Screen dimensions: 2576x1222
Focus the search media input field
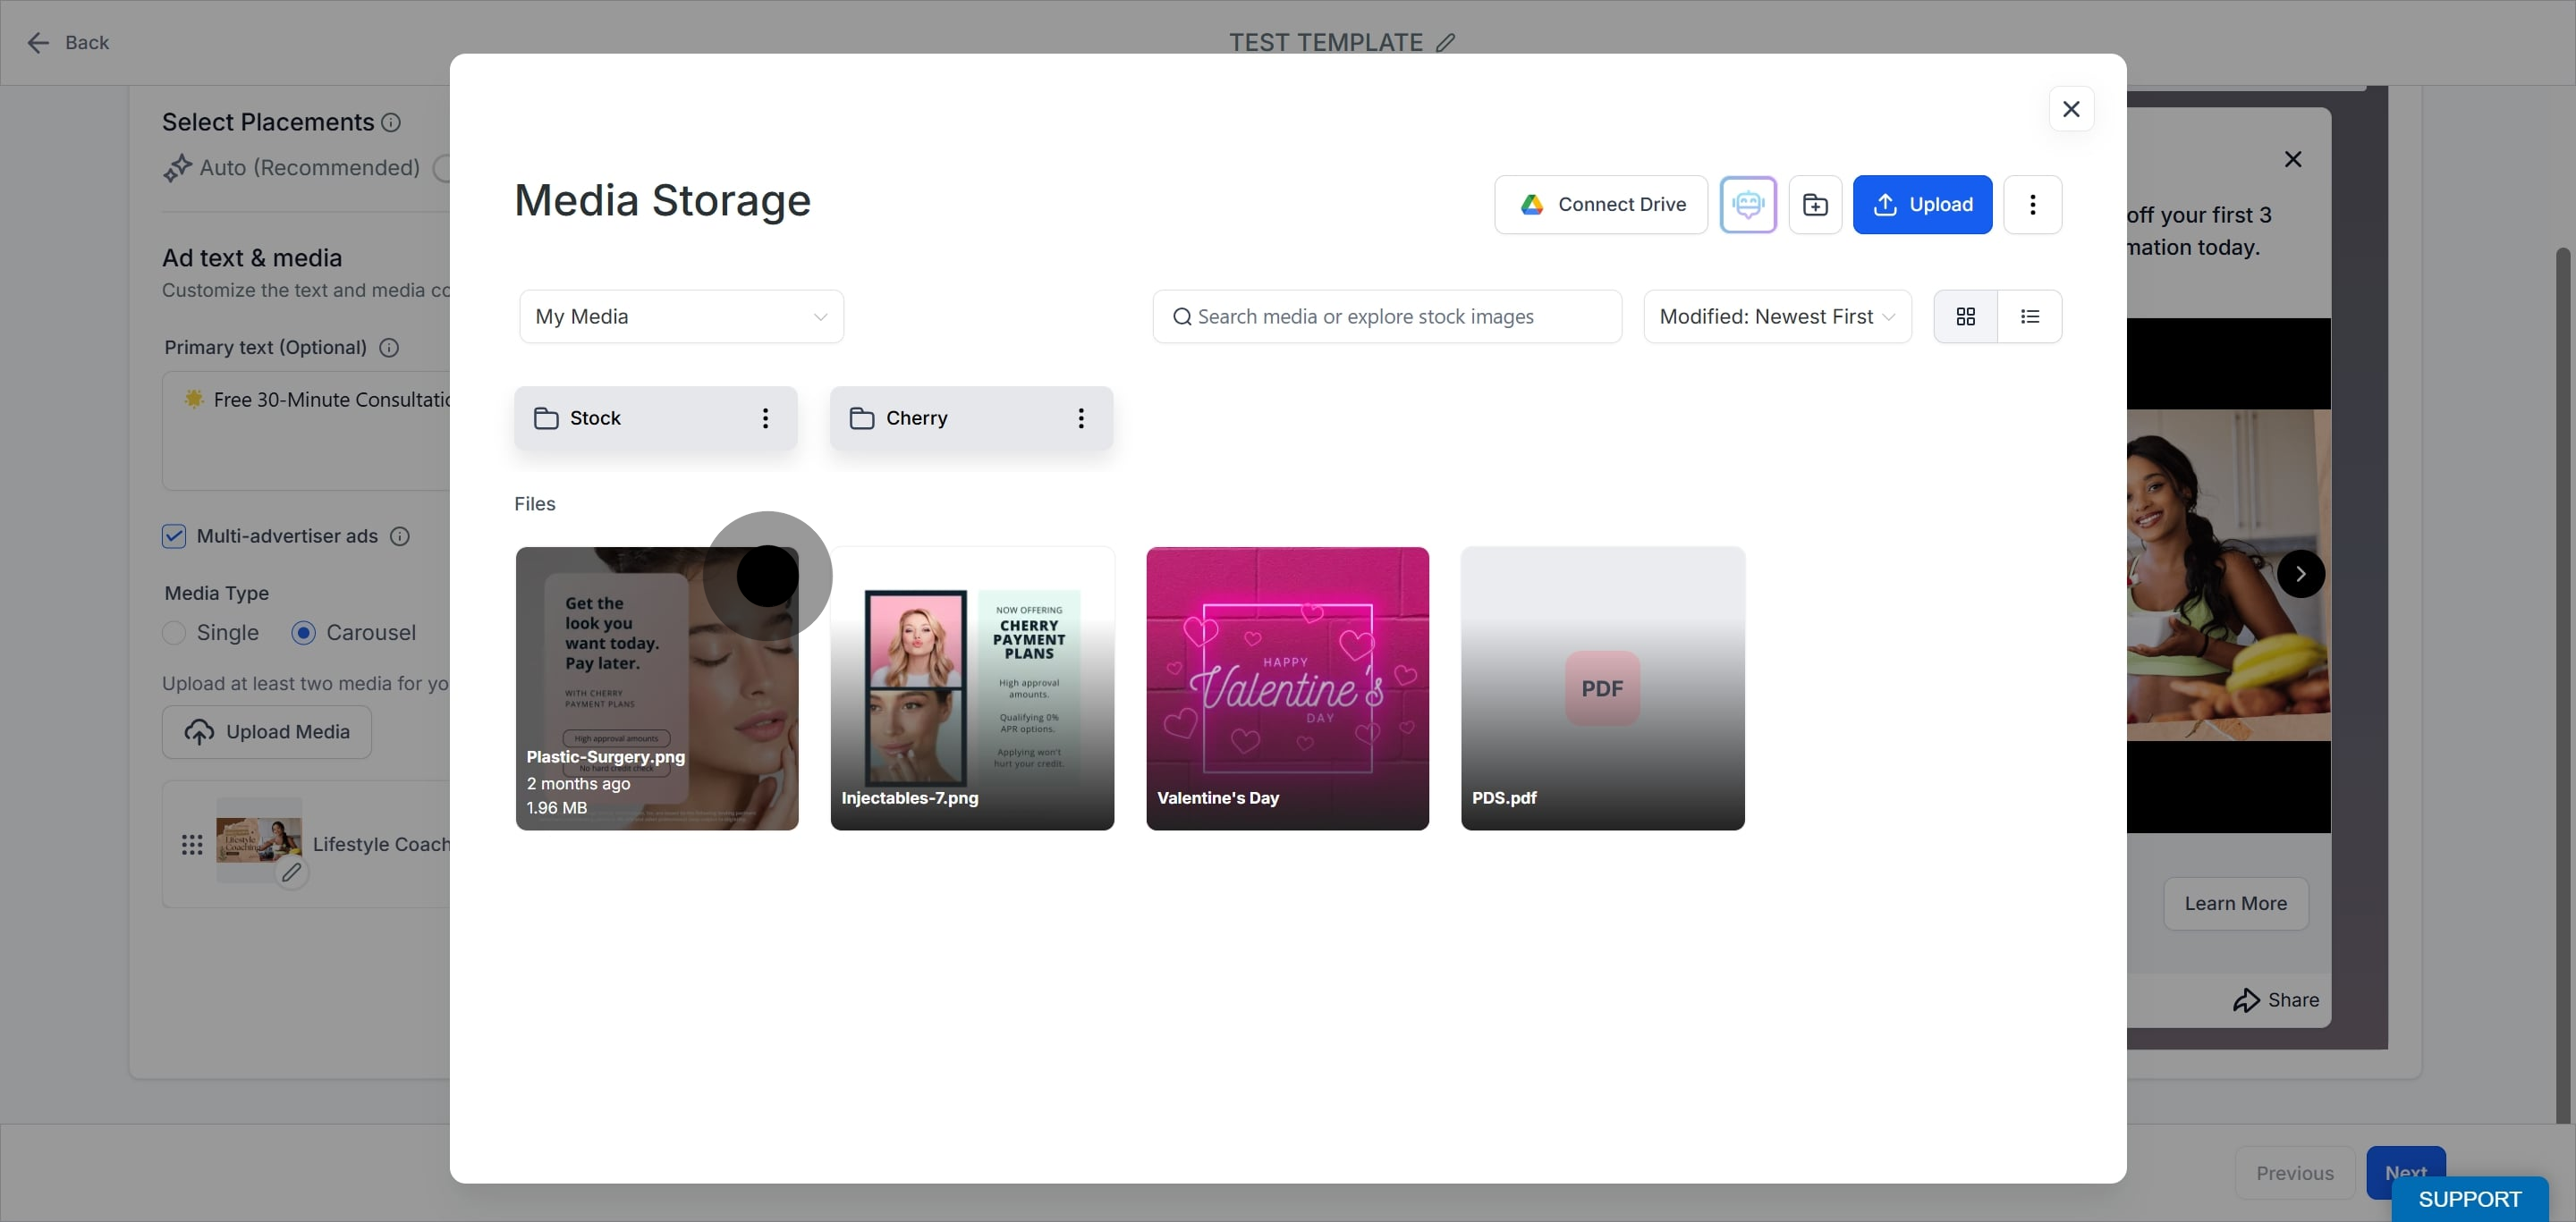1387,316
